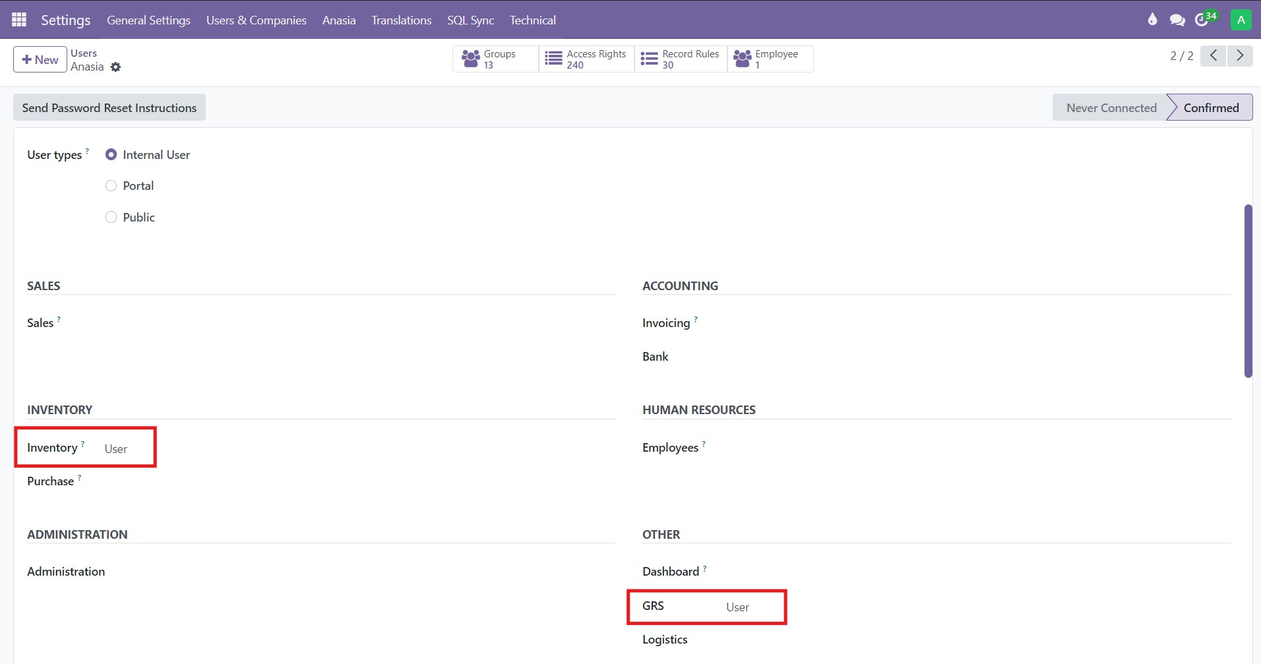Viewport: 1261px width, 664px height.
Task: Select the Public user type
Action: tap(111, 216)
